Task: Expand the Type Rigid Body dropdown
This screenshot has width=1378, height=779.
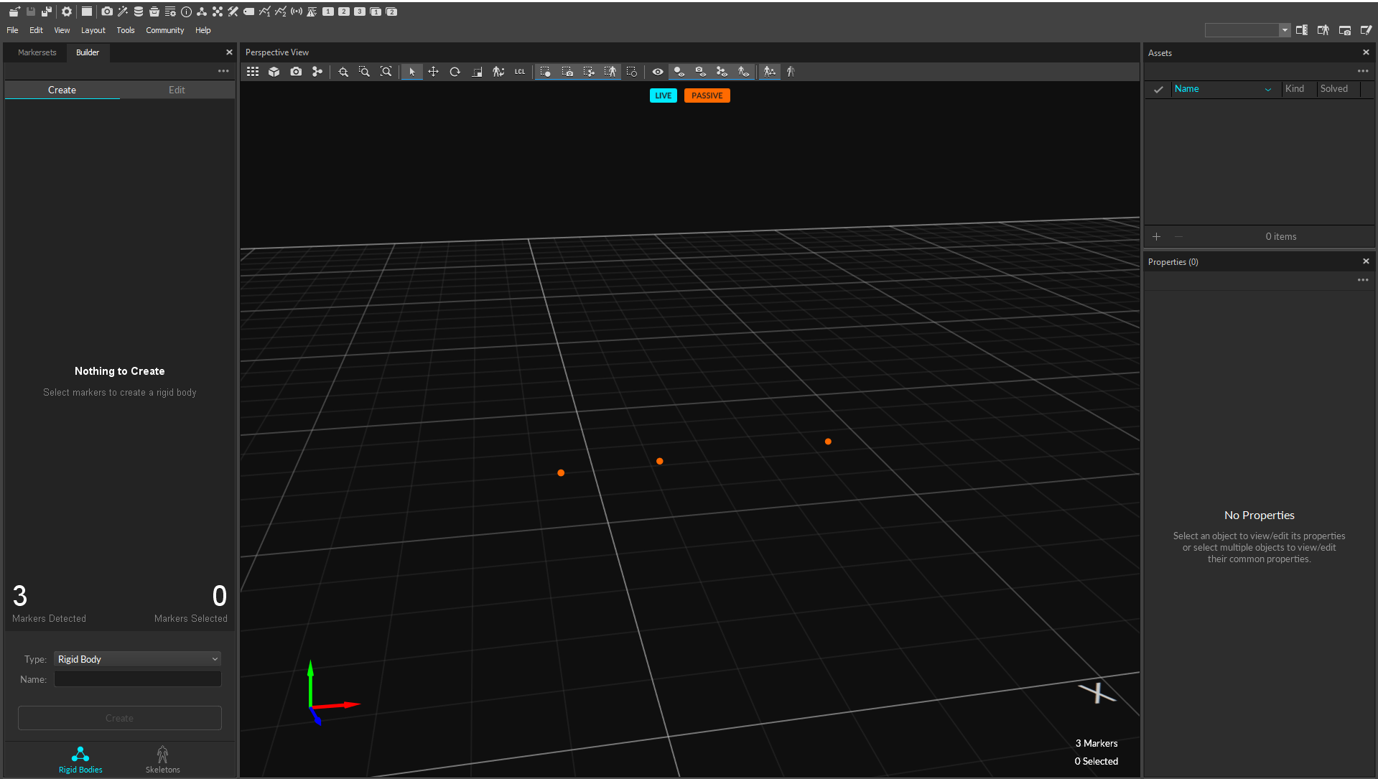Action: (x=137, y=659)
